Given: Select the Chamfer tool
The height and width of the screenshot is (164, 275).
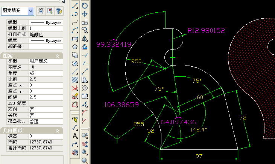Looking at the screenshot, I should pyautogui.click(x=85, y=121).
